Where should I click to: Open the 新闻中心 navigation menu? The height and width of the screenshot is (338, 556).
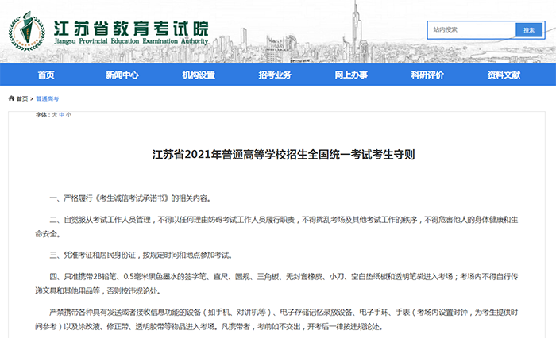(x=122, y=75)
